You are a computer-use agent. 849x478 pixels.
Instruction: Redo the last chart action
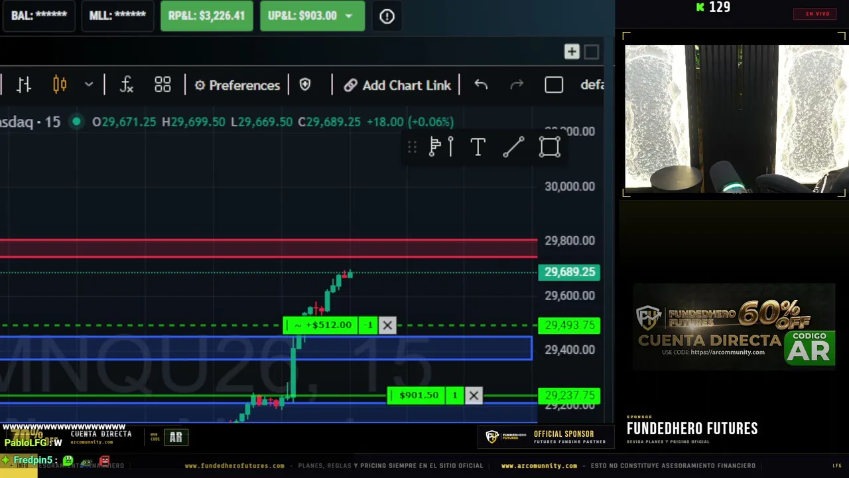coord(517,85)
